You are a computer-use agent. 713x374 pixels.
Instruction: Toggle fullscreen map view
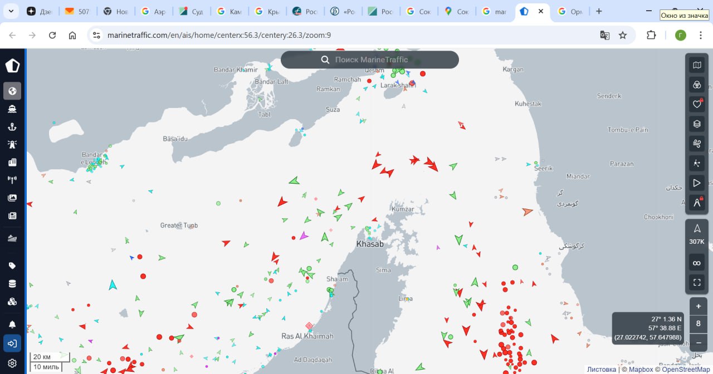tap(696, 283)
